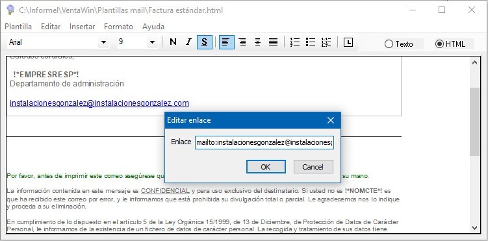This screenshot has width=488, height=241.
Task: Toggle bold formatting (N button)
Action: (173, 42)
